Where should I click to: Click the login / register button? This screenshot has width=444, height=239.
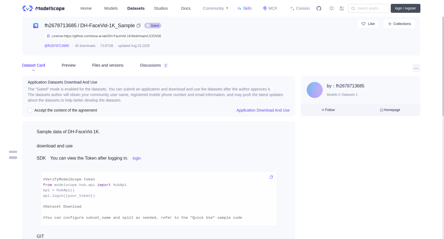point(405,8)
